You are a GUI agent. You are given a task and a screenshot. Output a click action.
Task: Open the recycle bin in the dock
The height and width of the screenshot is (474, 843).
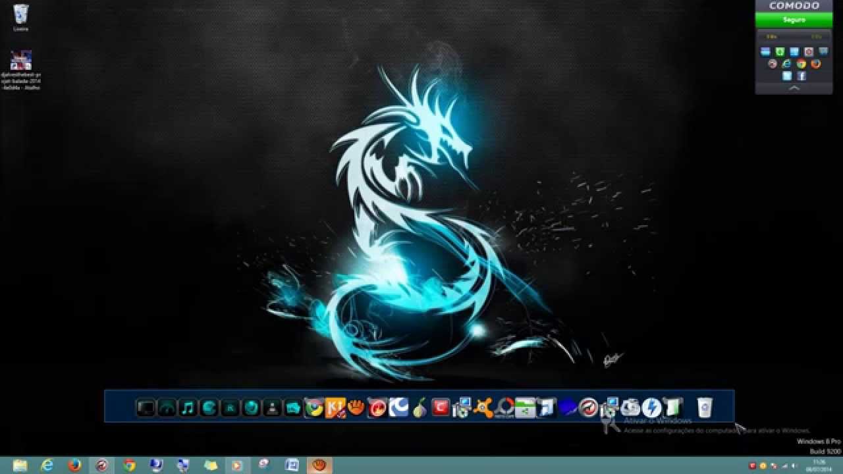(705, 408)
